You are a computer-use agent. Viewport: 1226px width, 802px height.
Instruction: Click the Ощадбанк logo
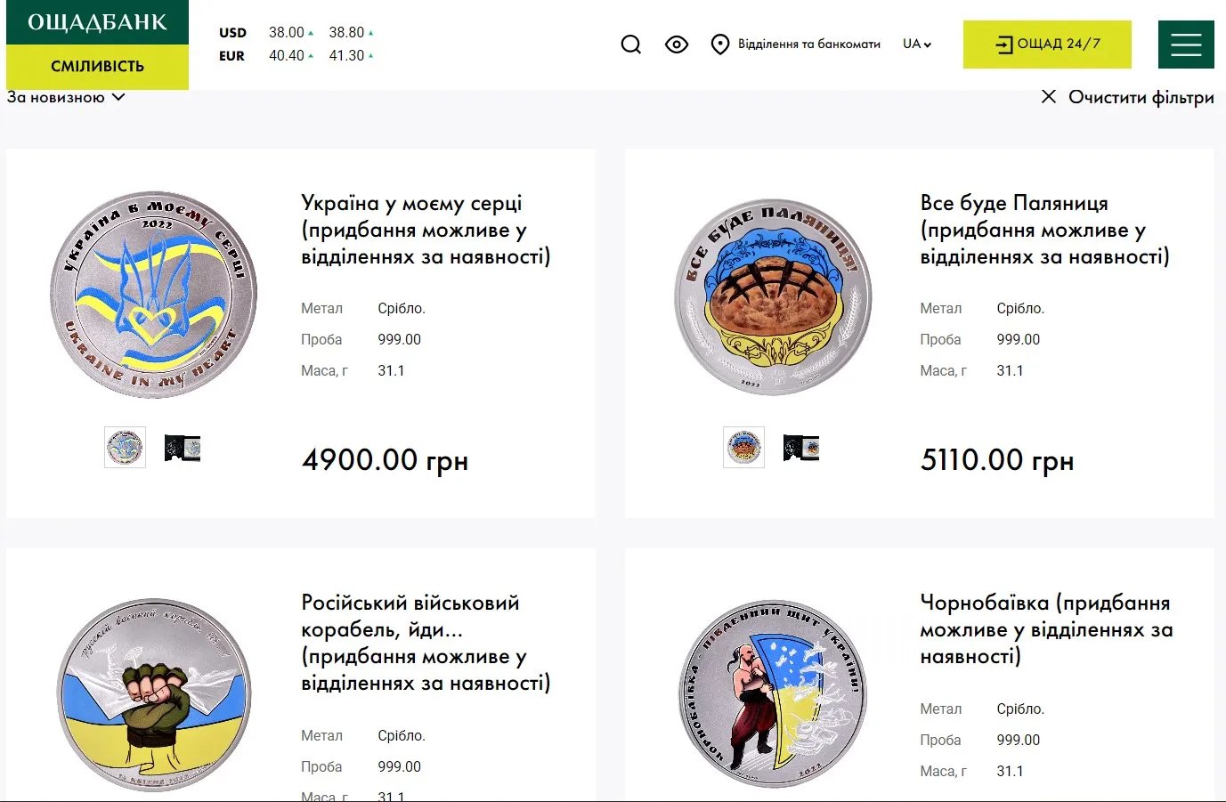98,22
